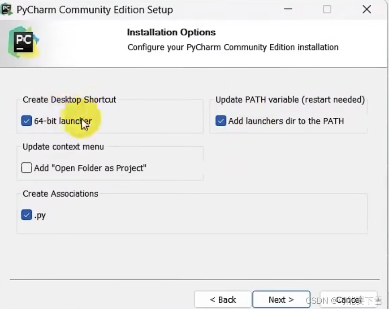
Task: Click the PyCharm PC logo icon
Action: (23, 41)
